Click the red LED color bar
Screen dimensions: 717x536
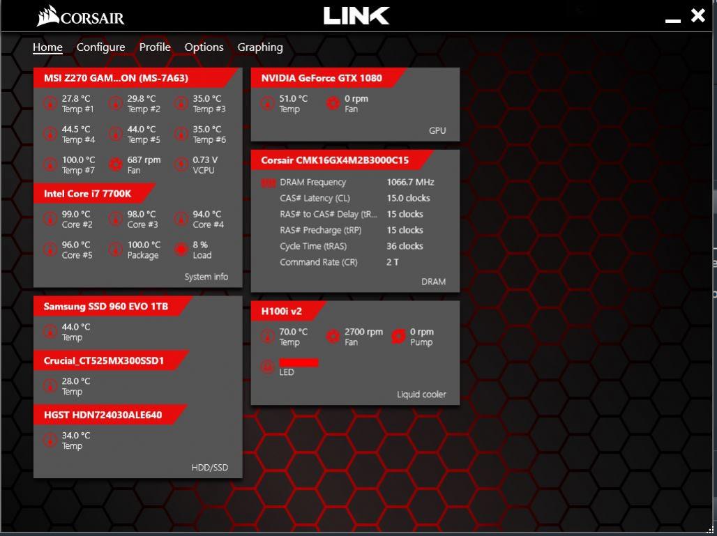click(299, 362)
